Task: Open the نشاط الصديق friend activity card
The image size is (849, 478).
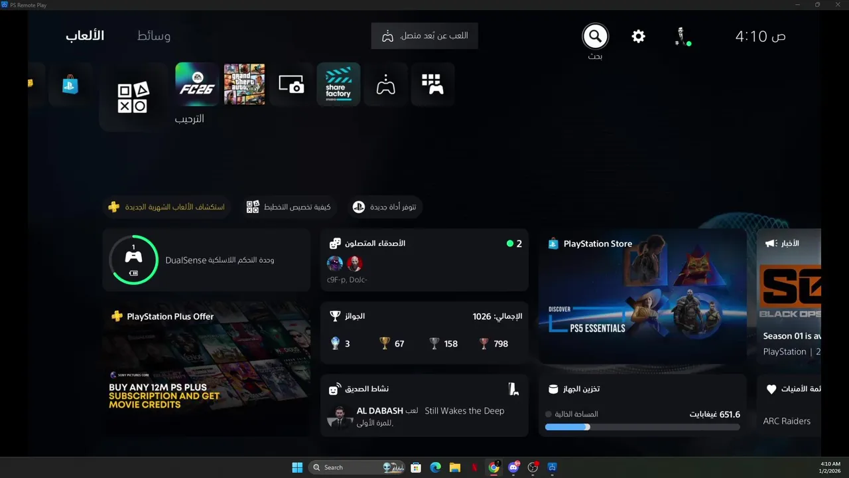Action: (424, 405)
